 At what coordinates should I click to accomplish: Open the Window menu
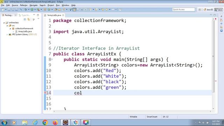coord(65,5)
